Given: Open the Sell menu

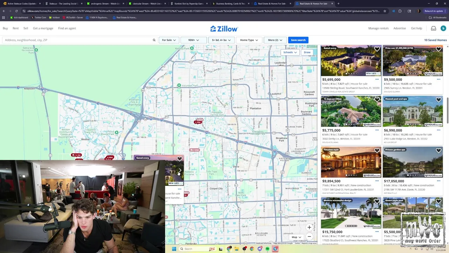Looking at the screenshot, I should pyautogui.click(x=26, y=28).
